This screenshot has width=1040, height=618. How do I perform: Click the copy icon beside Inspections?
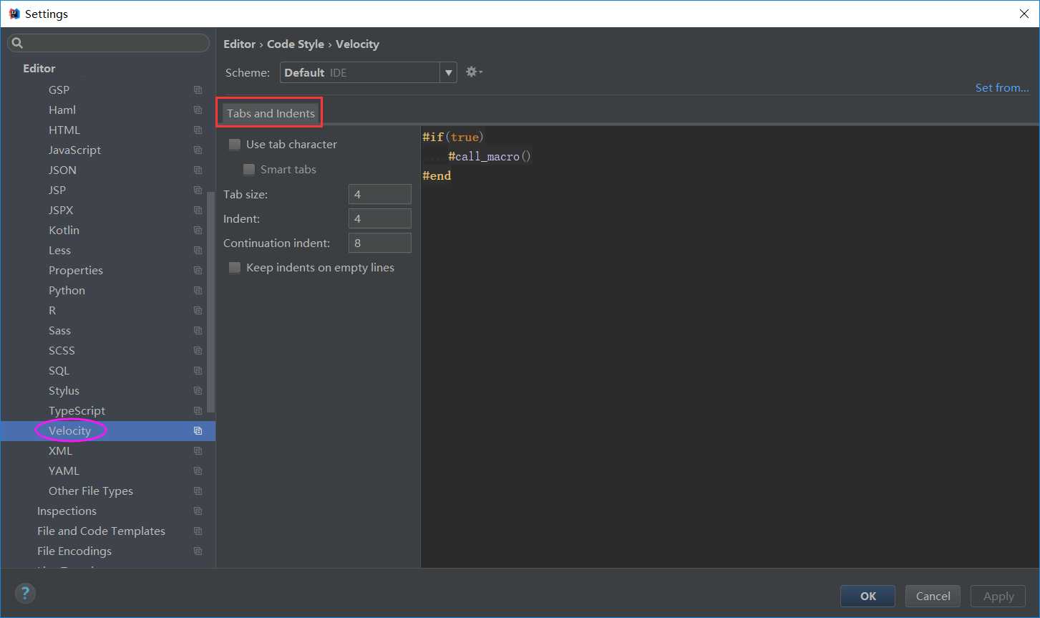pyautogui.click(x=198, y=511)
